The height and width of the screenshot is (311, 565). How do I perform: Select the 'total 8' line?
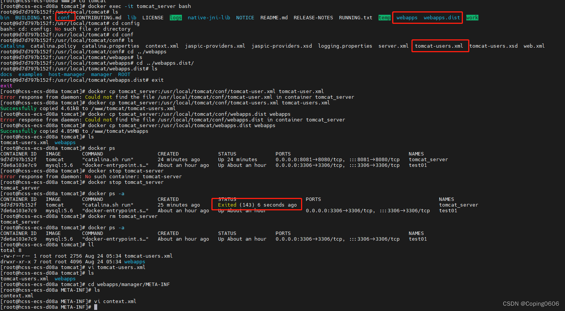(11, 250)
